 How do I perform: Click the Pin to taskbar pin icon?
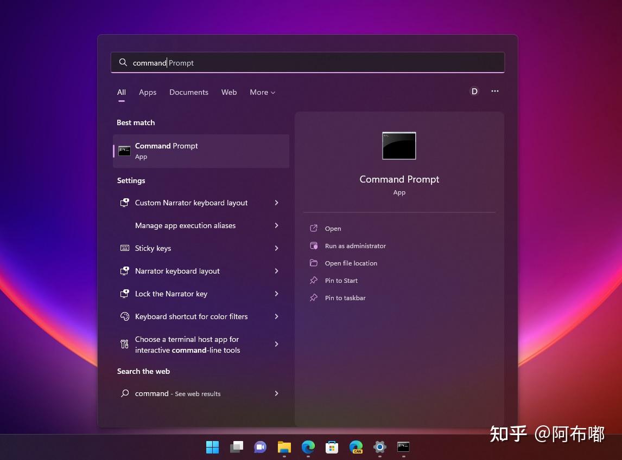(x=313, y=297)
